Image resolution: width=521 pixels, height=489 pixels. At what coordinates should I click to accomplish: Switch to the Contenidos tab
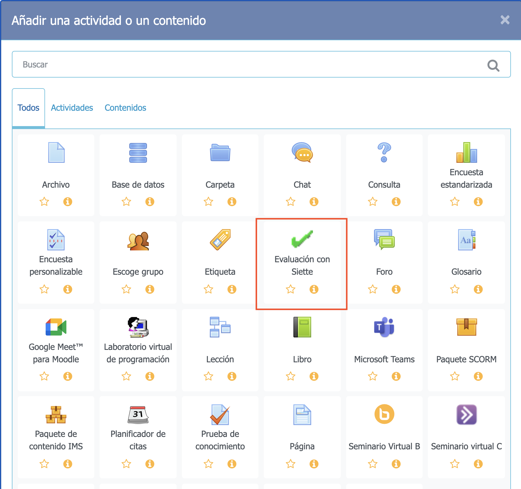(x=125, y=108)
